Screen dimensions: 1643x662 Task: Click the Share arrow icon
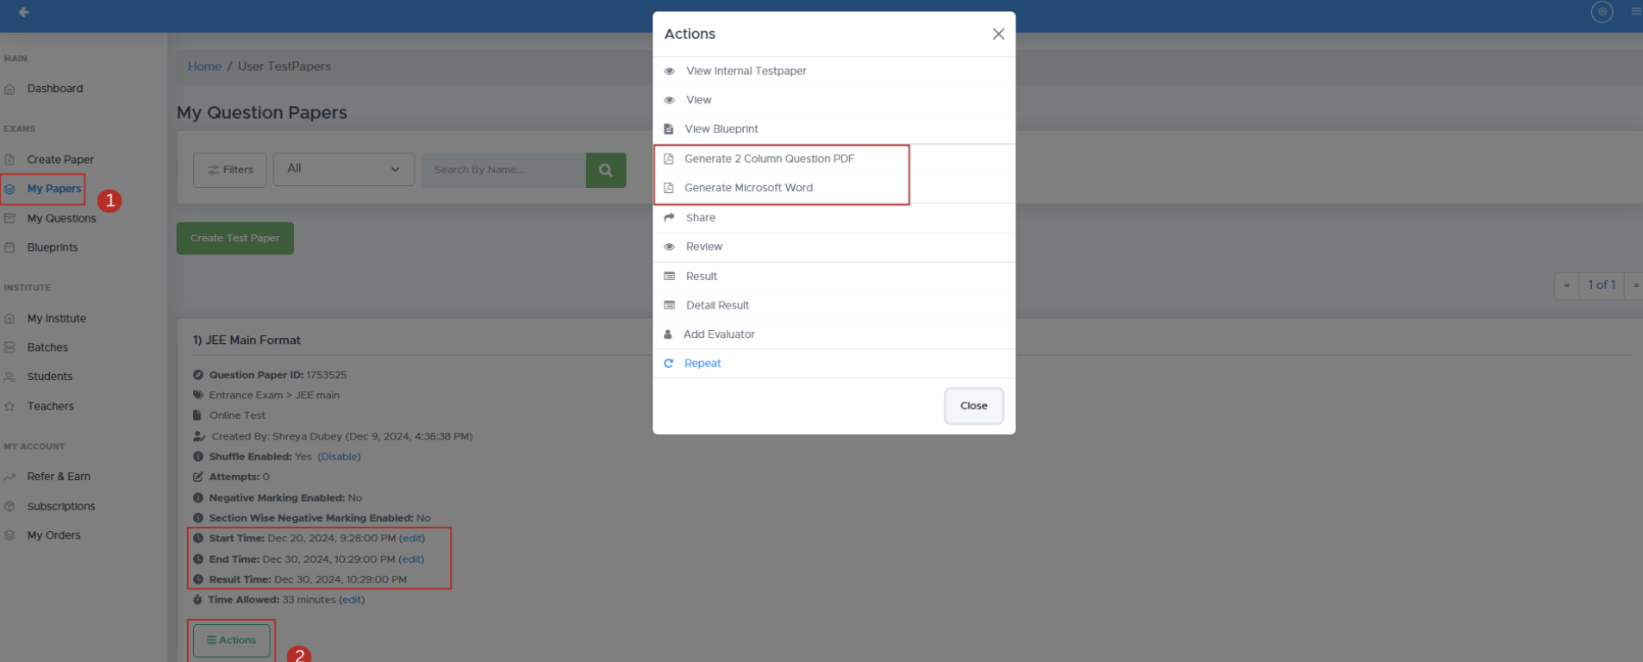point(669,217)
